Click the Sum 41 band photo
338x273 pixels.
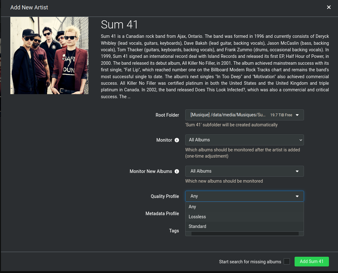49,55
